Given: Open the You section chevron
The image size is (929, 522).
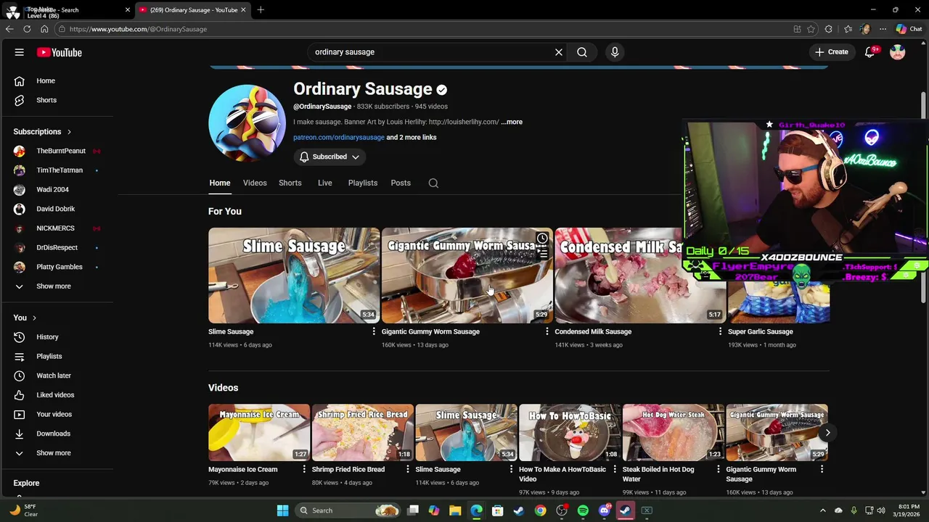Looking at the screenshot, I should [34, 318].
